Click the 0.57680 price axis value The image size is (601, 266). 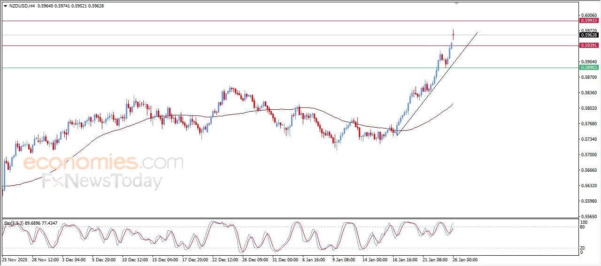tap(588, 124)
